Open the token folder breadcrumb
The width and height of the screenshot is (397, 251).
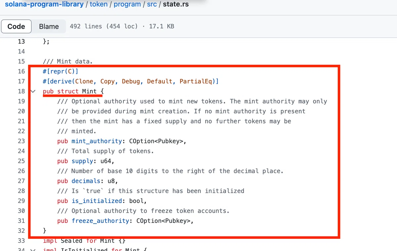(x=99, y=4)
